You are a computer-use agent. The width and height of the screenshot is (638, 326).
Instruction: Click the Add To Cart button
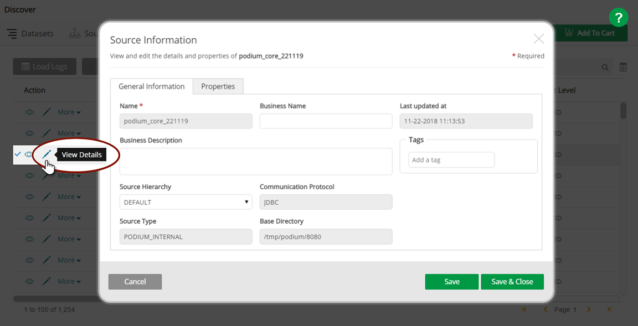(x=590, y=33)
